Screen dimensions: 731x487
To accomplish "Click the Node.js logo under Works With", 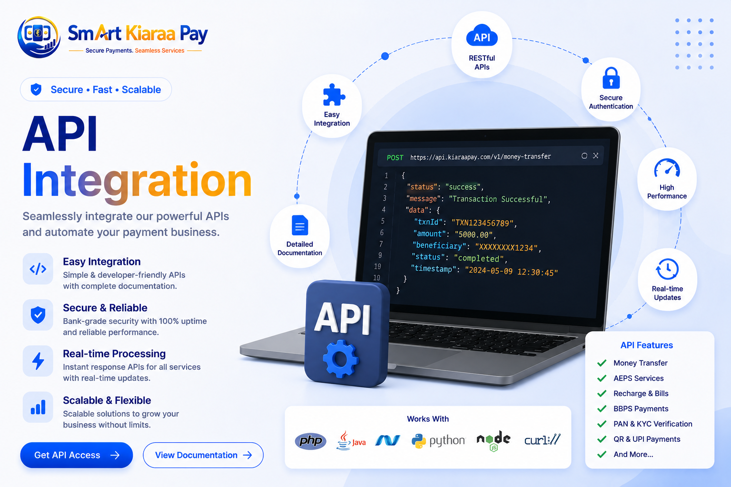I will pyautogui.click(x=494, y=440).
